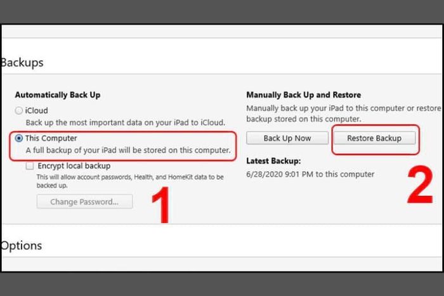Click the Back Up Now button
This screenshot has width=444, height=296.
click(x=287, y=138)
